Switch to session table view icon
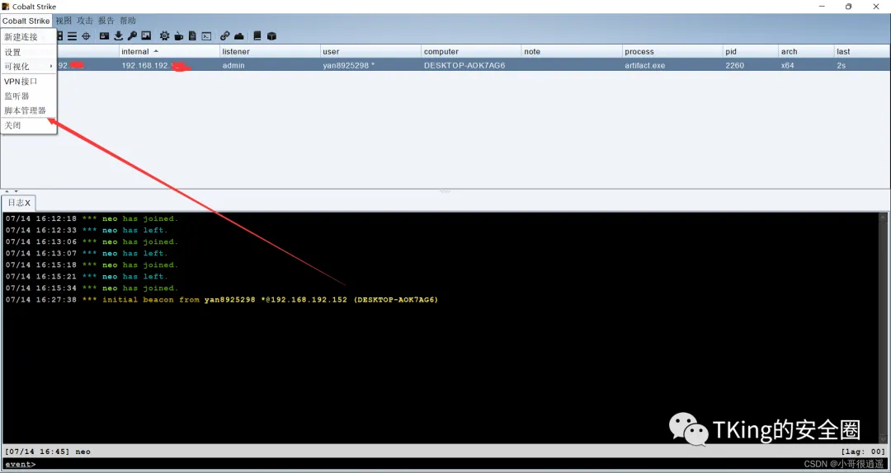Screen dimensions: 891x473 (72, 36)
